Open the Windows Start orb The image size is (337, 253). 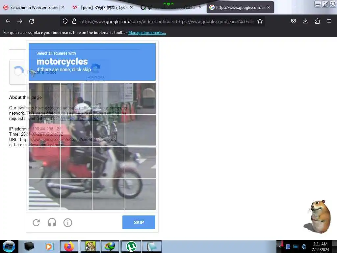[x=9, y=246]
